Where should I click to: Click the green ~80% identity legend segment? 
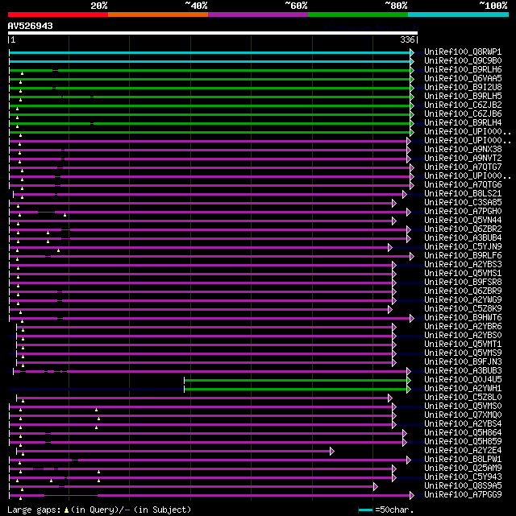click(x=358, y=14)
